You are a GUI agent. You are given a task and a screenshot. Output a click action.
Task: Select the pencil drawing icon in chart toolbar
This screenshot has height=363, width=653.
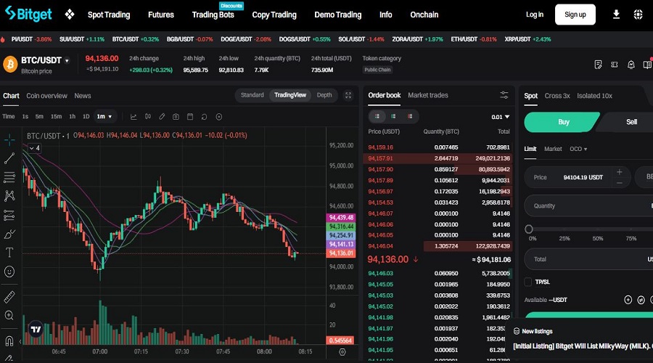(162, 117)
